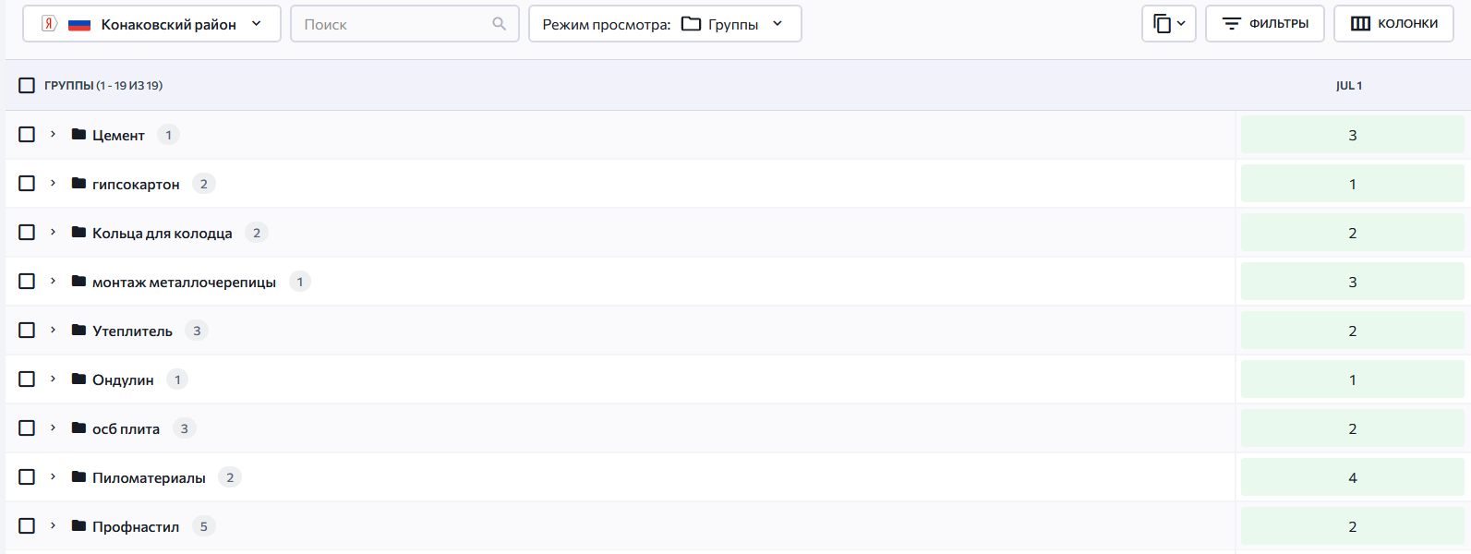Open the КОЛОНКИ columns button
This screenshot has width=1471, height=554.
pyautogui.click(x=1394, y=24)
